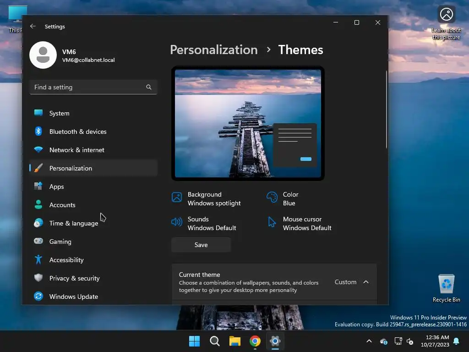Click the Mouse cursor pointer icon
Image resolution: width=469 pixels, height=352 pixels.
click(x=272, y=222)
